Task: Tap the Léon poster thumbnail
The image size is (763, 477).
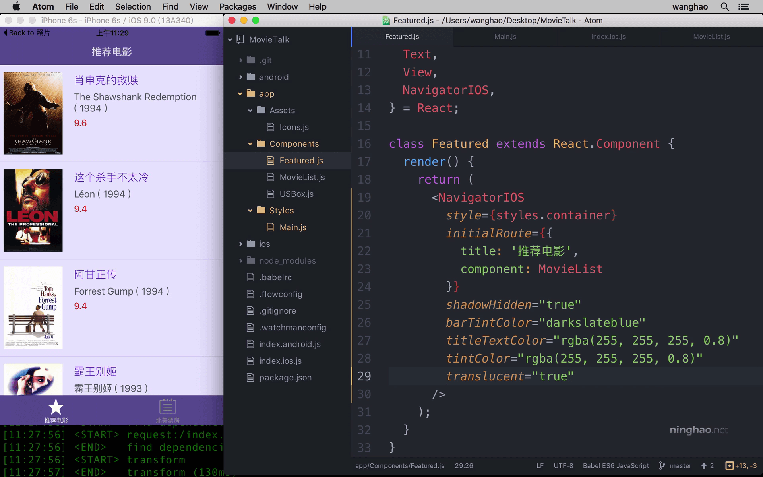Action: (33, 210)
